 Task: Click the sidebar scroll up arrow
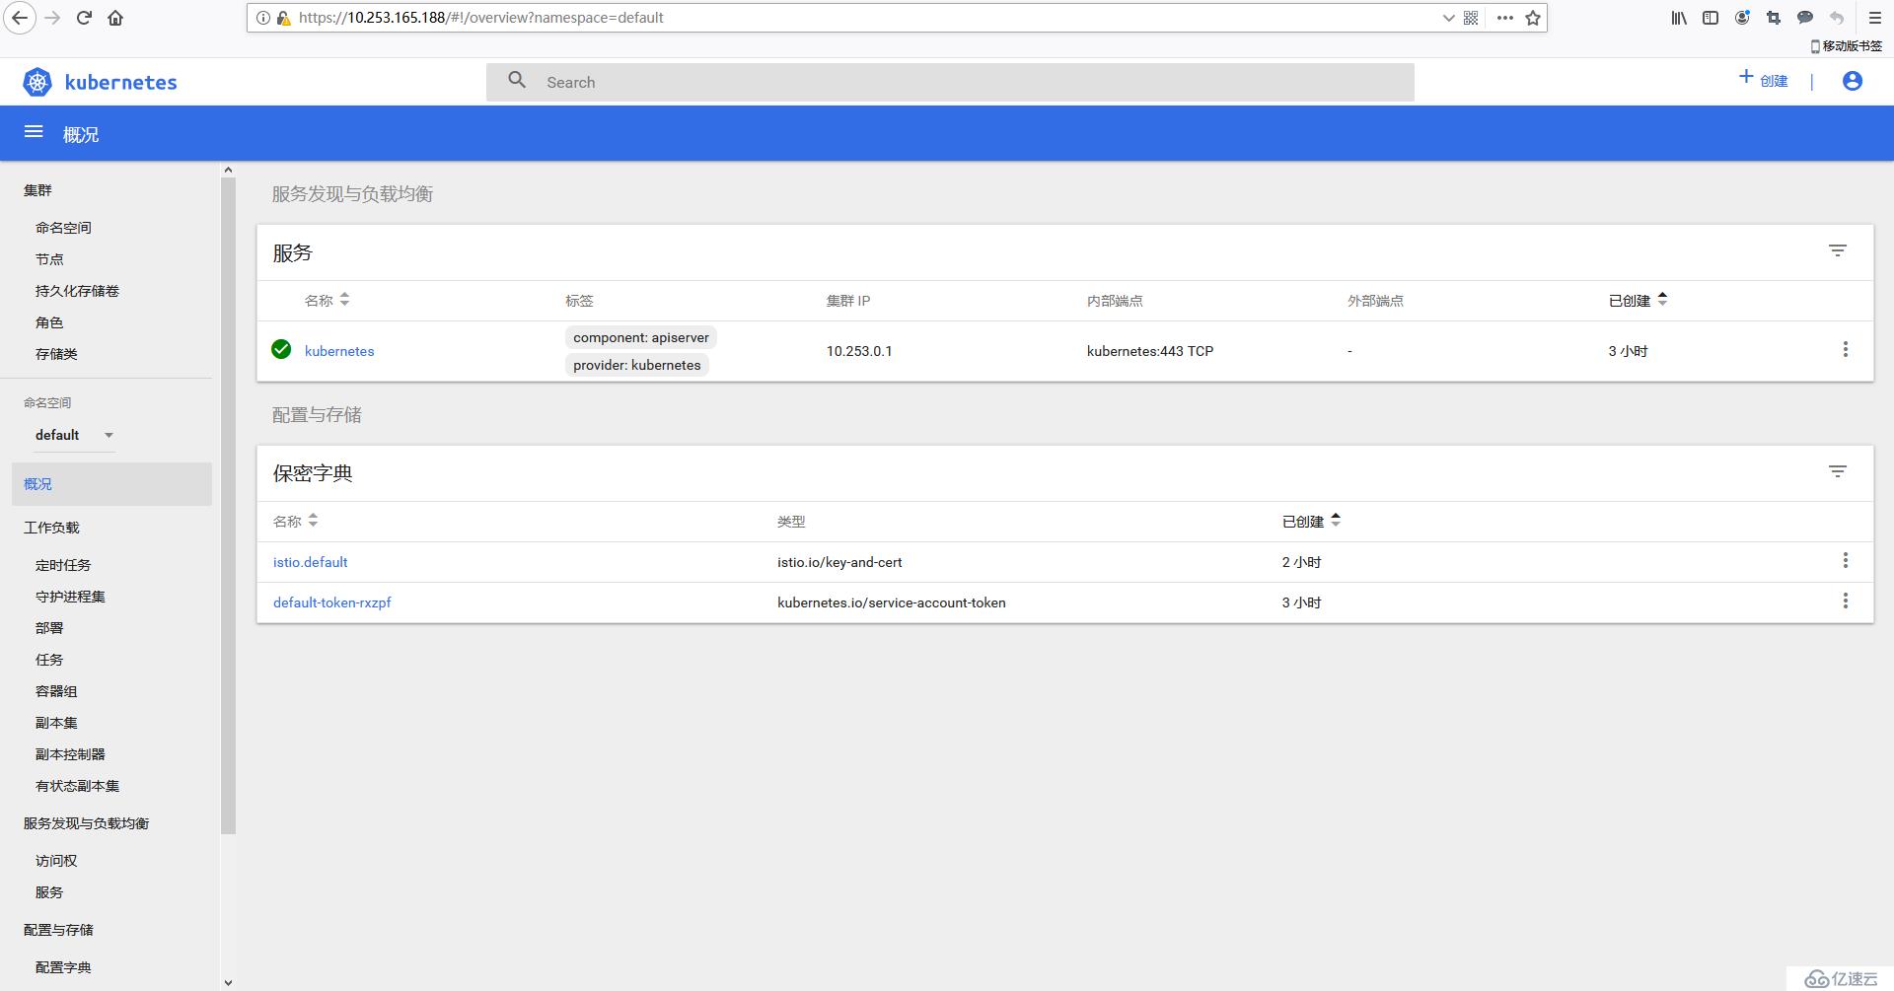coord(229,170)
